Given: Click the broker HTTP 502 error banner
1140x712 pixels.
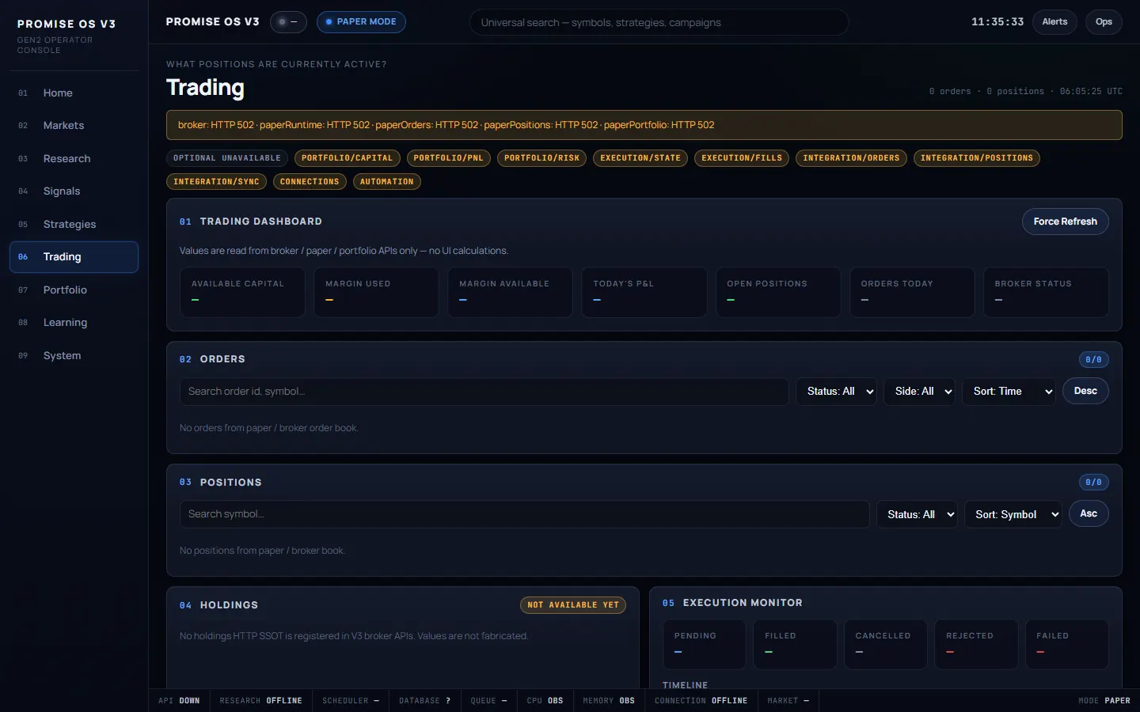Looking at the screenshot, I should pos(644,125).
